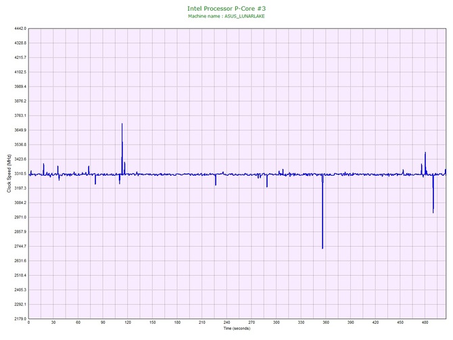Click the 180 seconds x-axis tick label
This screenshot has height=340, width=453.
[x=177, y=322]
